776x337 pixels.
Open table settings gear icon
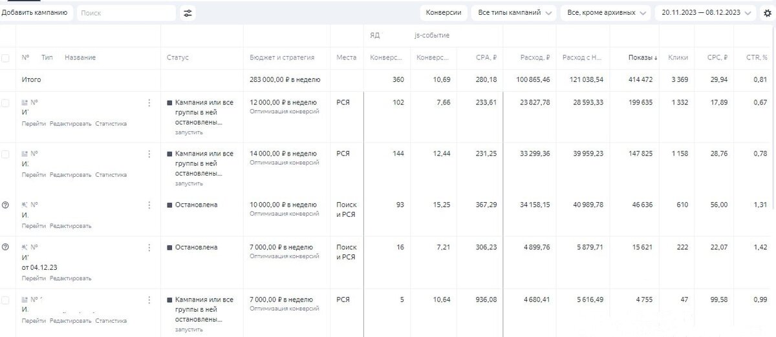pos(768,13)
